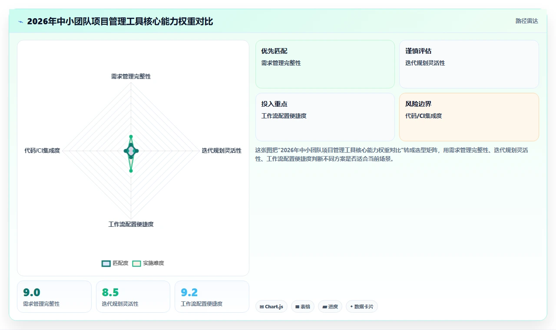This screenshot has width=556, height=330.
Task: Select the Chart.js tag
Action: coord(271,307)
